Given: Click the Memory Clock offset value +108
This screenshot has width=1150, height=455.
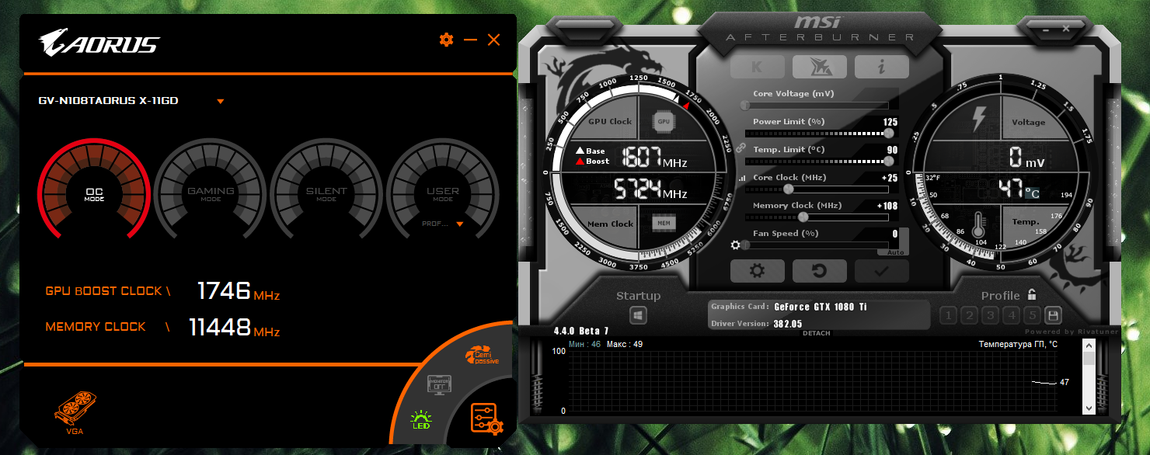Looking at the screenshot, I should click(x=887, y=206).
